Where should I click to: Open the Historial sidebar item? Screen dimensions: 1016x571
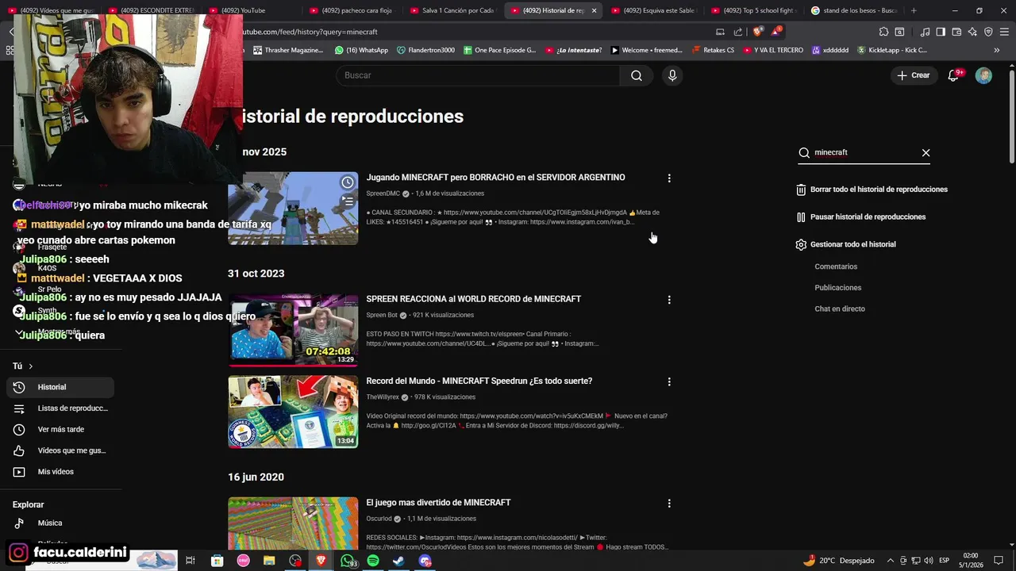coord(60,387)
